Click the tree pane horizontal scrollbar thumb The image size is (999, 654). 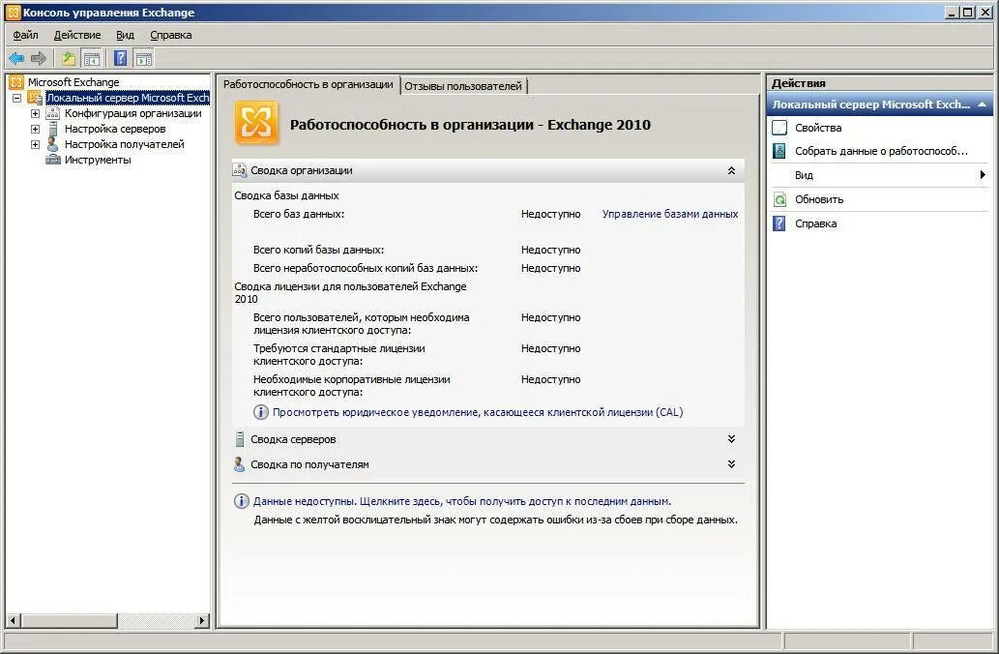(70, 620)
